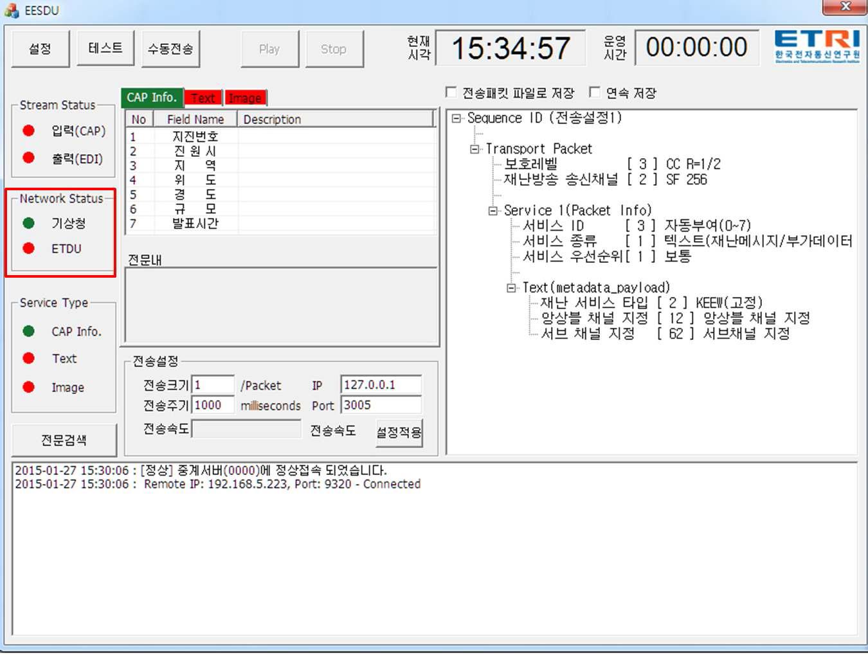Switch to the CAP Info. tab
Screen dimensions: 868x655
point(152,97)
